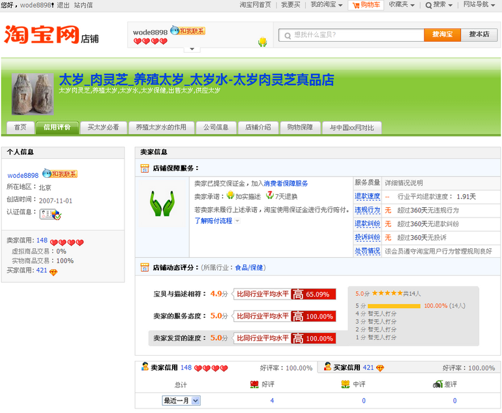The image size is (502, 413).
Task: Click the five-star rating icons
Action: point(387,292)
